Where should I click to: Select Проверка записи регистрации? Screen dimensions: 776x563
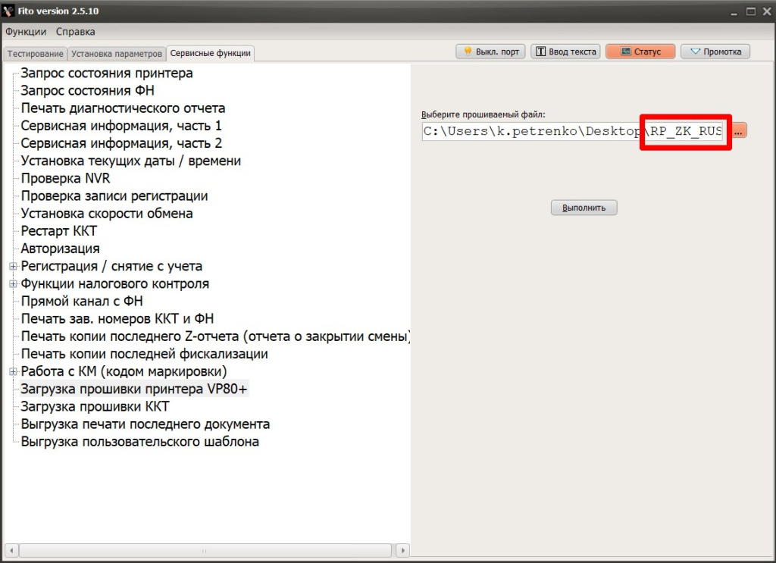click(114, 196)
